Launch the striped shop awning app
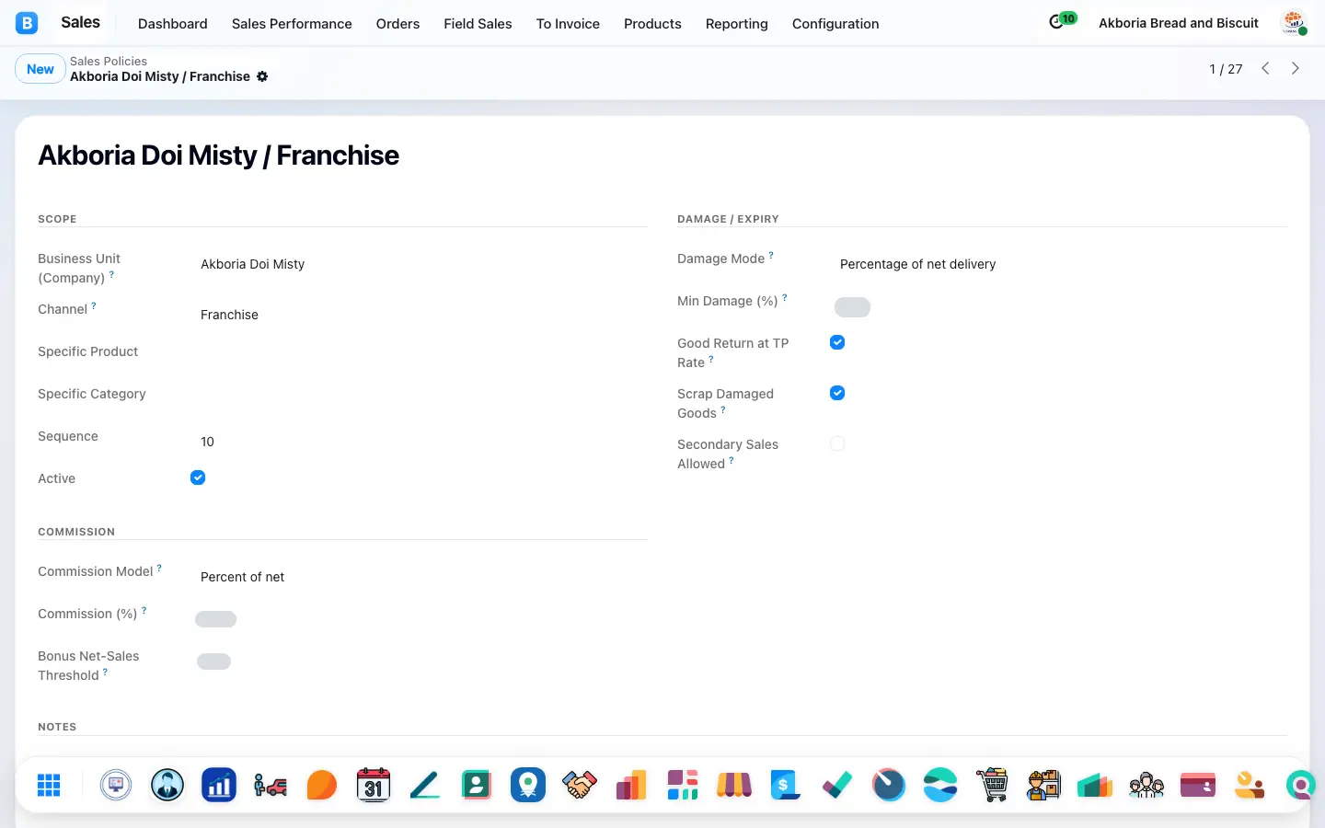 coord(734,785)
